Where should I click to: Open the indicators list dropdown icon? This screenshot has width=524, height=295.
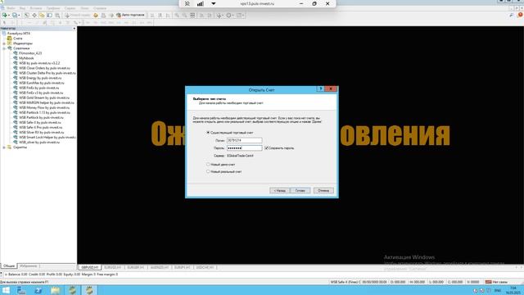[220, 15]
